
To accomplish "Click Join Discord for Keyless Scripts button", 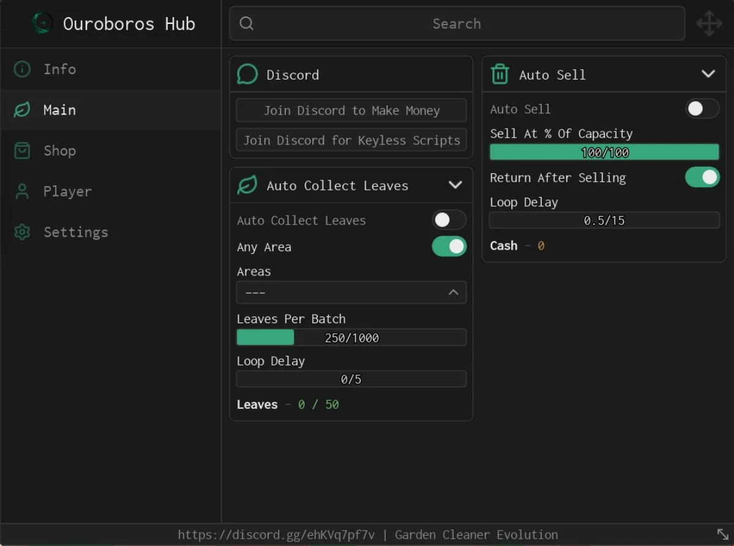I will coord(351,140).
